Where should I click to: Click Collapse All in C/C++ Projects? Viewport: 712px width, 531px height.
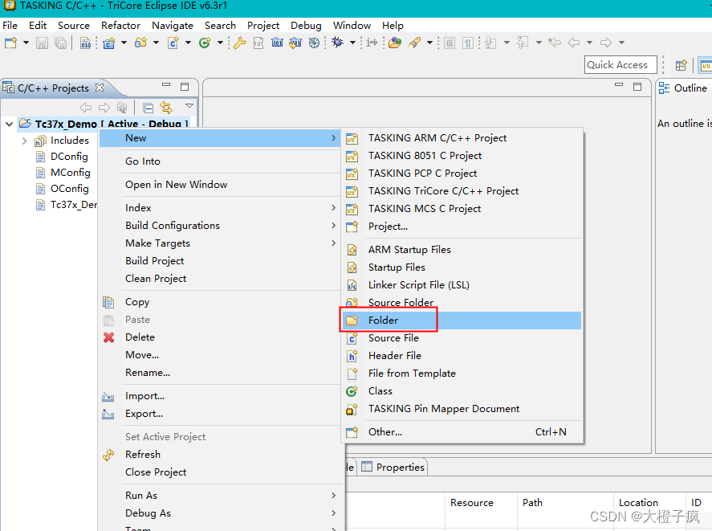click(148, 108)
